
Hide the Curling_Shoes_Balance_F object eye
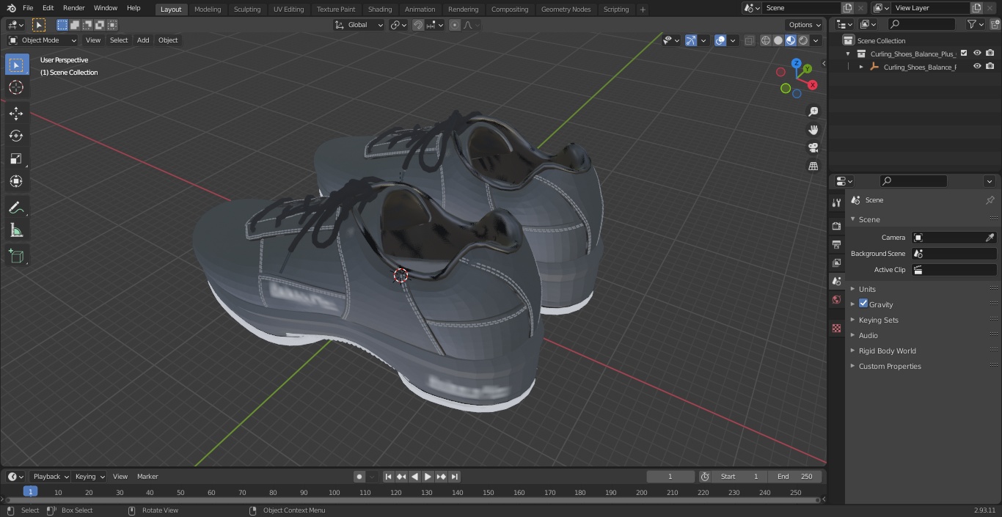[x=977, y=66]
